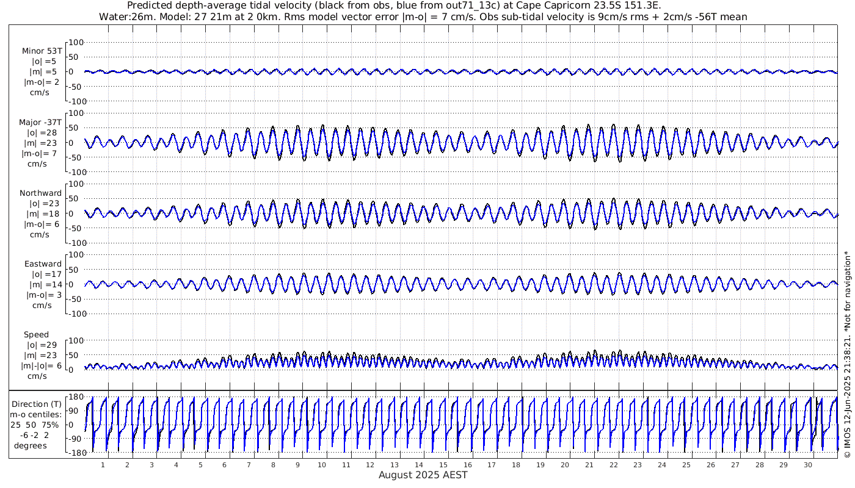
Task: Click day 22 on the date axis
Action: 613,465
